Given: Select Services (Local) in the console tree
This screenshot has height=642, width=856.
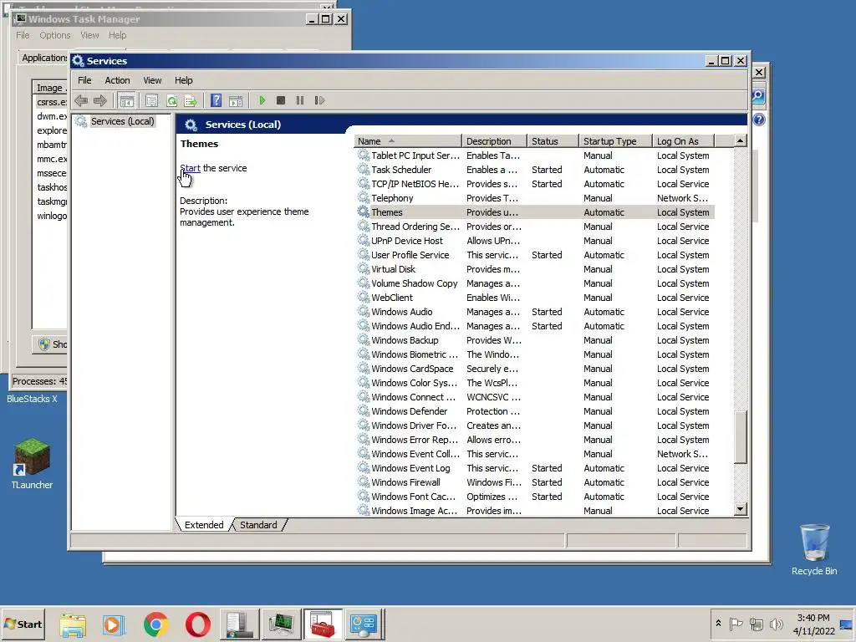Looking at the screenshot, I should click(x=122, y=121).
